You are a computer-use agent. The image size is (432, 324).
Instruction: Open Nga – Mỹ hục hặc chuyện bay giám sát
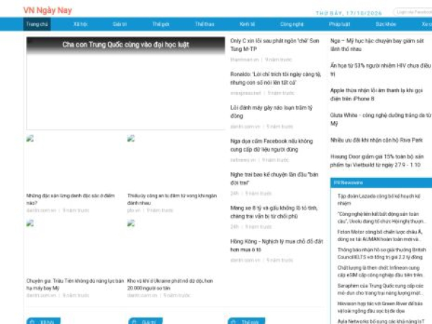click(x=377, y=45)
